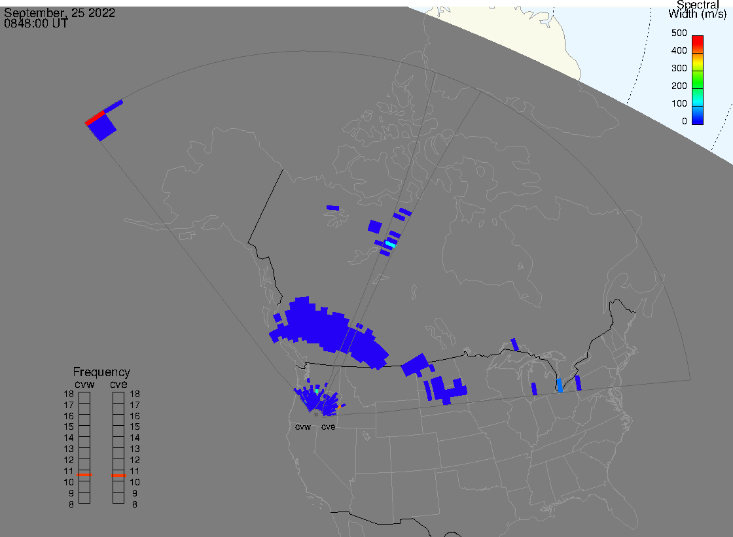Select the 0 label on color scale
The height and width of the screenshot is (537, 733).
pyautogui.click(x=685, y=122)
